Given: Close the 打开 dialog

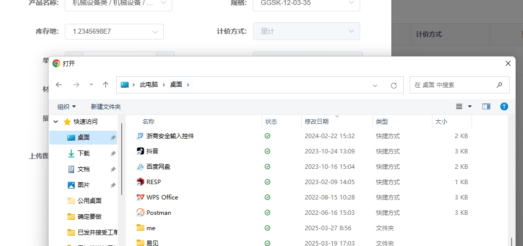Looking at the screenshot, I should pyautogui.click(x=508, y=63).
